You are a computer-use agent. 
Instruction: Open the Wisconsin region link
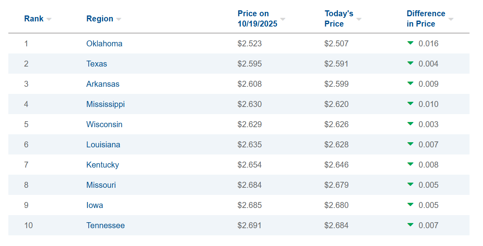(104, 124)
